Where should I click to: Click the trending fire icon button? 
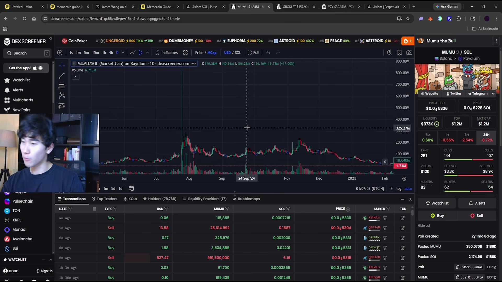tap(408, 41)
